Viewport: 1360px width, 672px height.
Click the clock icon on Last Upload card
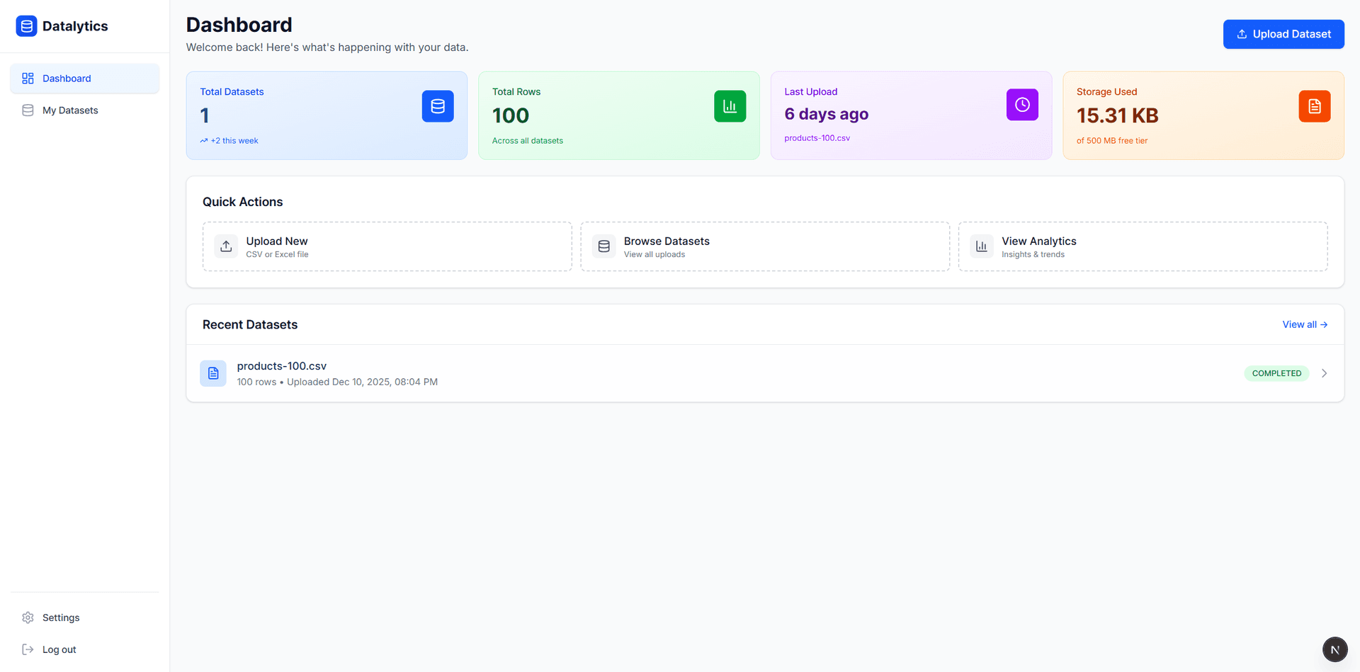click(x=1021, y=105)
